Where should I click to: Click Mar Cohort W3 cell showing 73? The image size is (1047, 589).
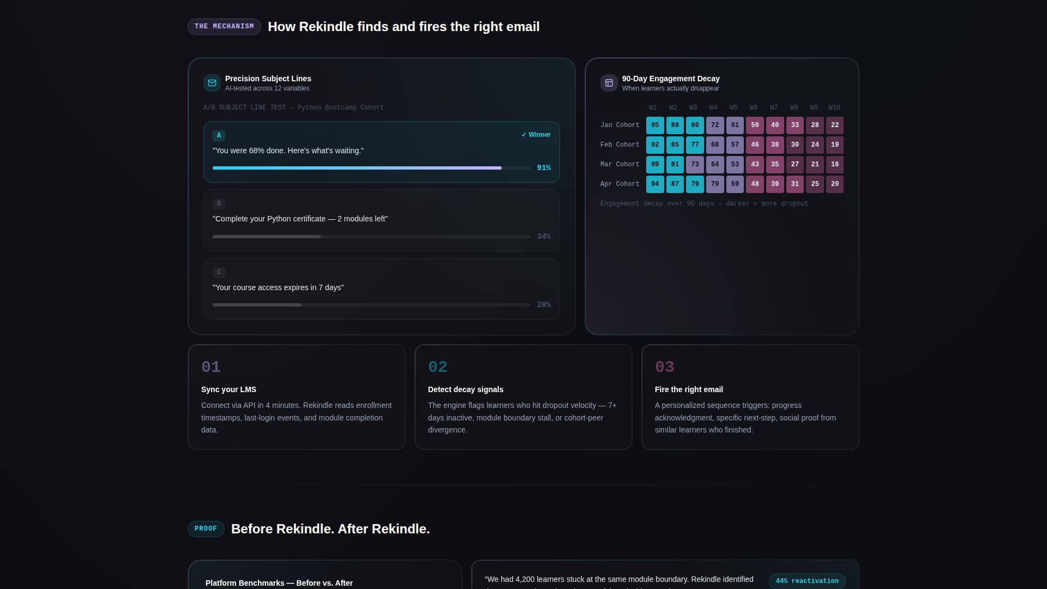[x=695, y=165]
